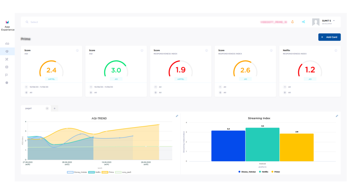This screenshot has height=195, width=347.
Task: Open the link icon at the sidebar top
Action: point(7,43)
